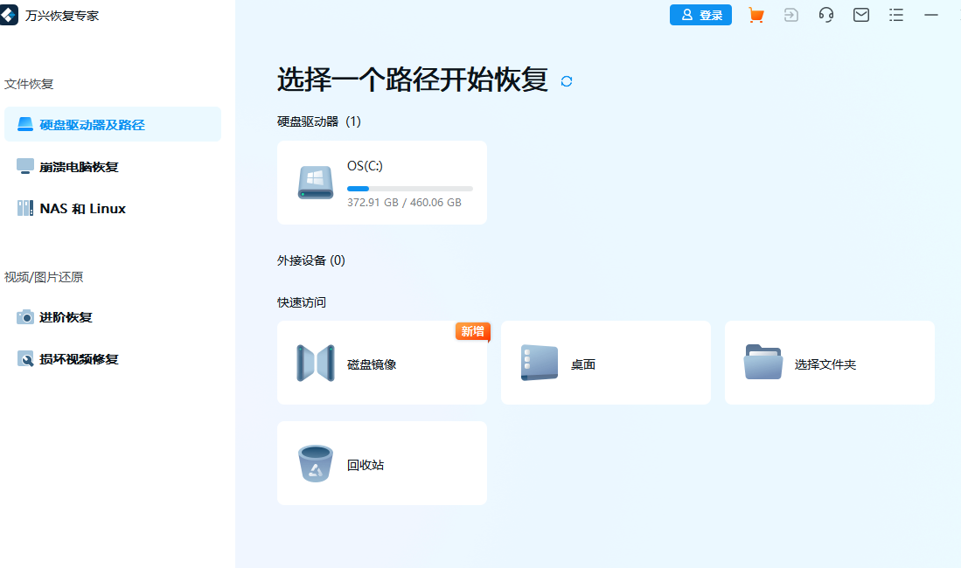Click the orange shopping cart icon

(x=756, y=15)
